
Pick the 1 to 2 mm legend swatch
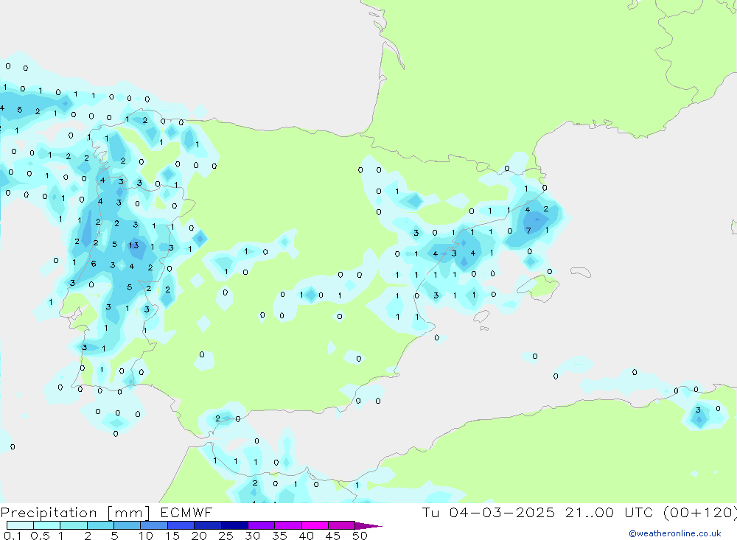point(74,525)
